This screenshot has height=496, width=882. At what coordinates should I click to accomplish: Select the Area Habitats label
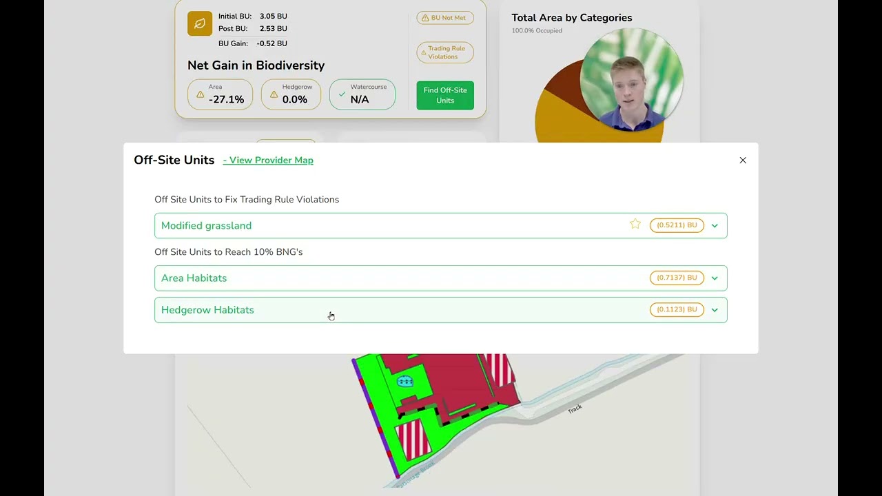194,278
